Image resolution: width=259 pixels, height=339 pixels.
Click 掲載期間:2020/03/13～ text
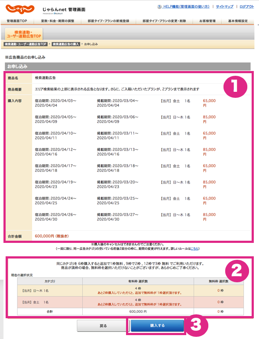click(x=118, y=149)
